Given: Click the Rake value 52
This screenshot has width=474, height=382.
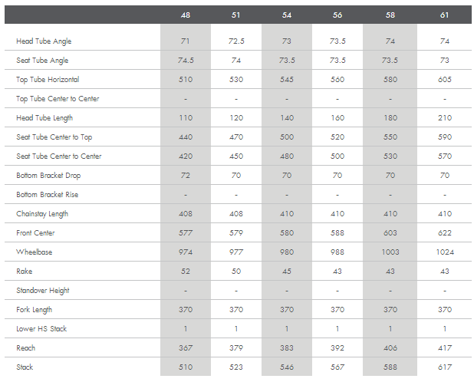Looking at the screenshot, I should coord(186,272).
